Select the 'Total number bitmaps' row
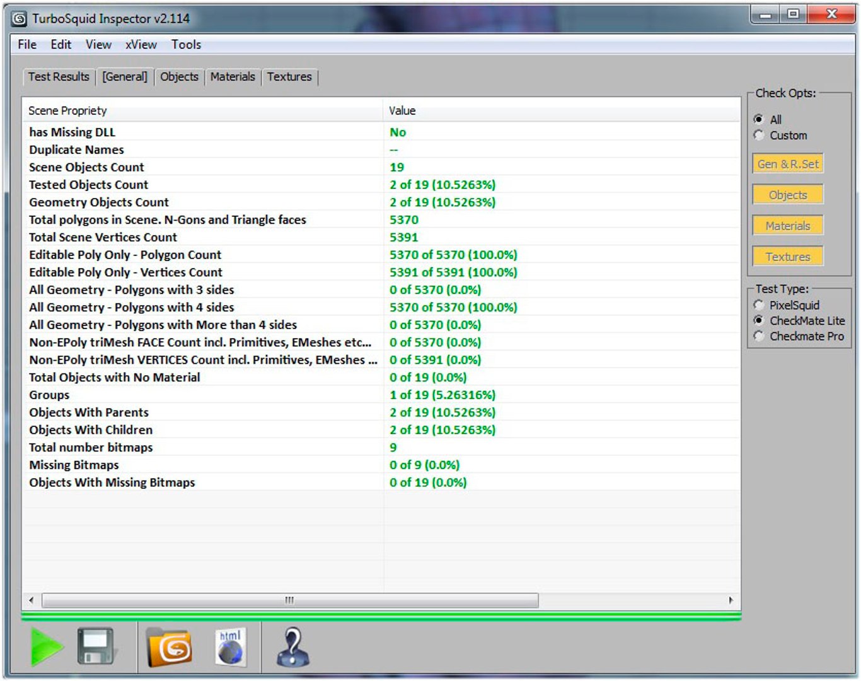The image size is (861, 681). tap(381, 448)
